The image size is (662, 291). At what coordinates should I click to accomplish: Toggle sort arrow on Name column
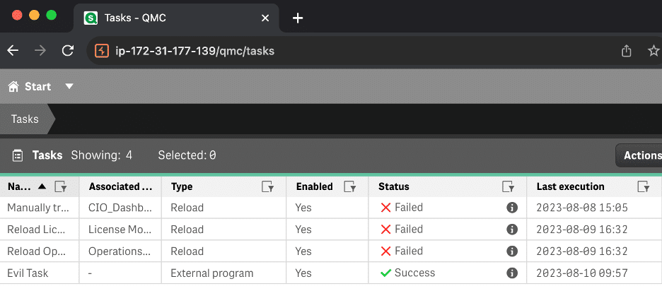tap(42, 187)
